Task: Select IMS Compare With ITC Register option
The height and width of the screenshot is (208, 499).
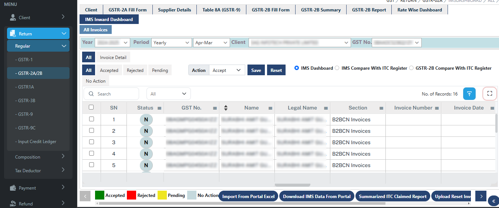Action: pos(337,68)
